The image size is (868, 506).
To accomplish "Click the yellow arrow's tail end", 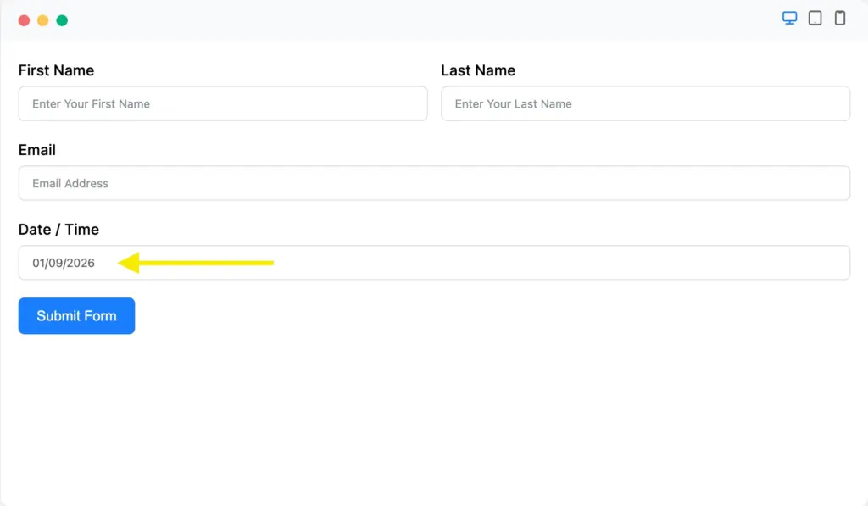I will coord(270,263).
